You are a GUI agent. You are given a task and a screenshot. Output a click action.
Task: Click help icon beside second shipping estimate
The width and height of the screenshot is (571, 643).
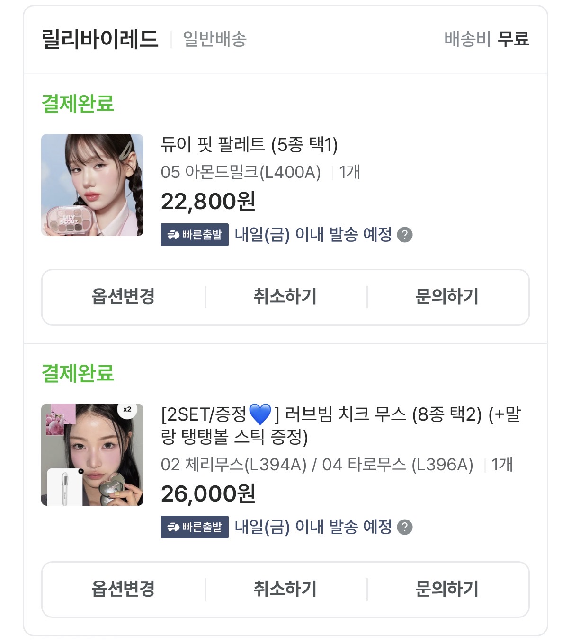click(x=404, y=527)
